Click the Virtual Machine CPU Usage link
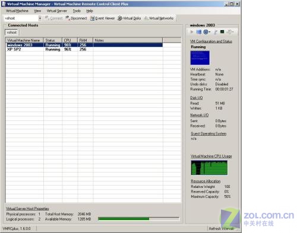The width and height of the screenshot is (297, 233). coord(211,156)
